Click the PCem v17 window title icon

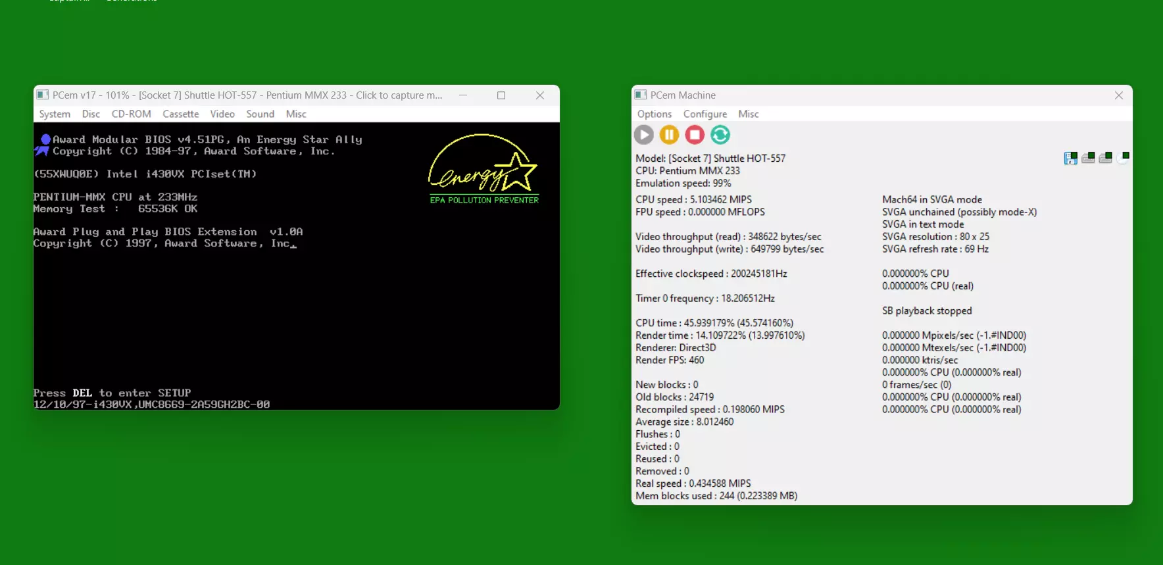tap(43, 95)
